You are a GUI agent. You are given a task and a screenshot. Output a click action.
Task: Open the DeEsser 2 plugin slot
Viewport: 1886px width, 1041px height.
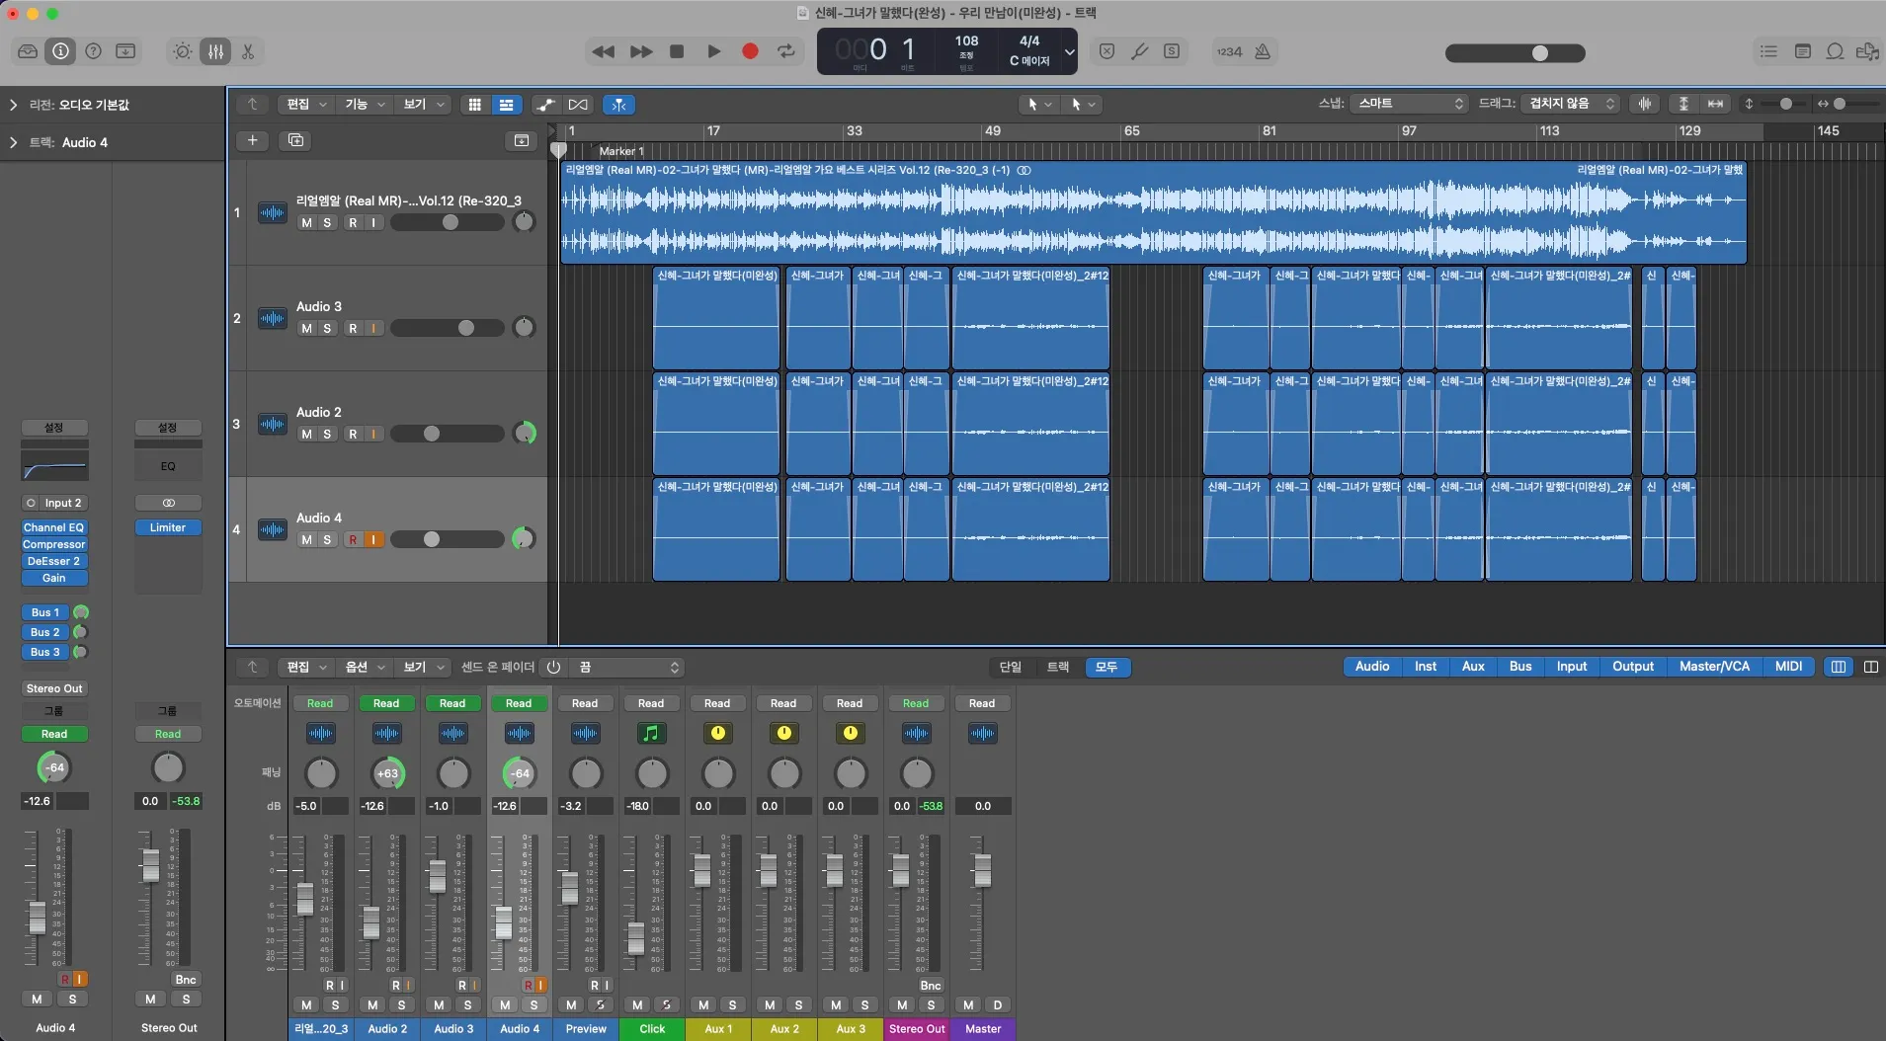click(x=54, y=561)
